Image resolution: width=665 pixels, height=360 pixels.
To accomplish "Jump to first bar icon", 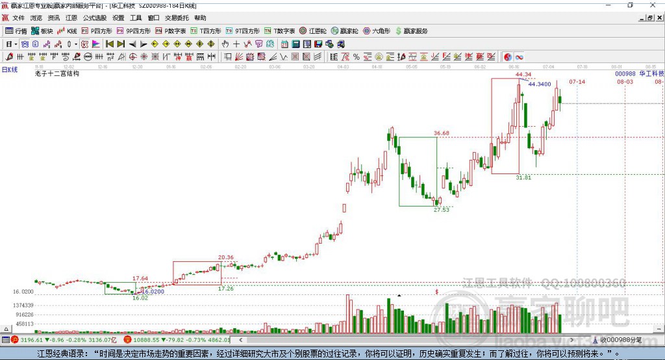I will tap(110, 44).
